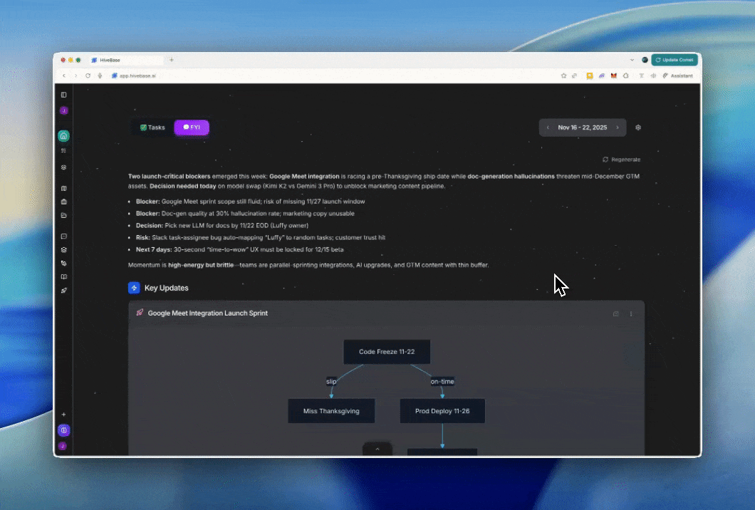Expand the bottom panel with the up chevron

coord(377,449)
